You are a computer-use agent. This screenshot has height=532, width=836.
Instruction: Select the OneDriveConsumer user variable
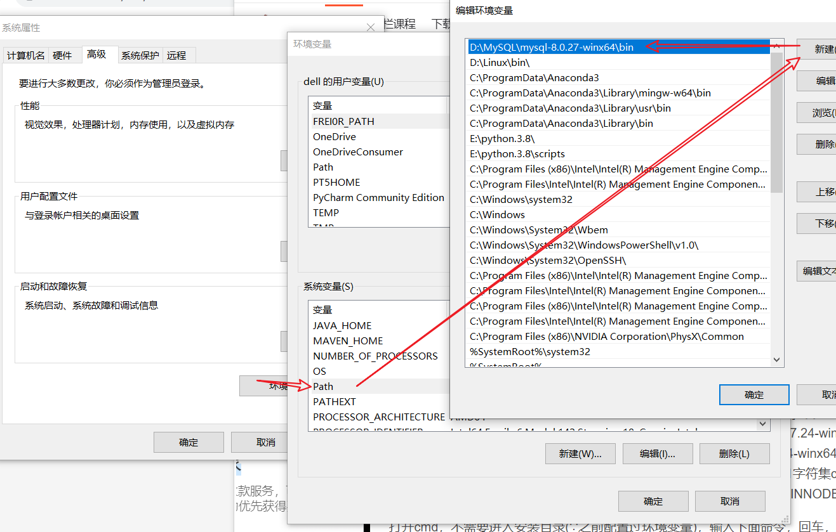[379, 152]
